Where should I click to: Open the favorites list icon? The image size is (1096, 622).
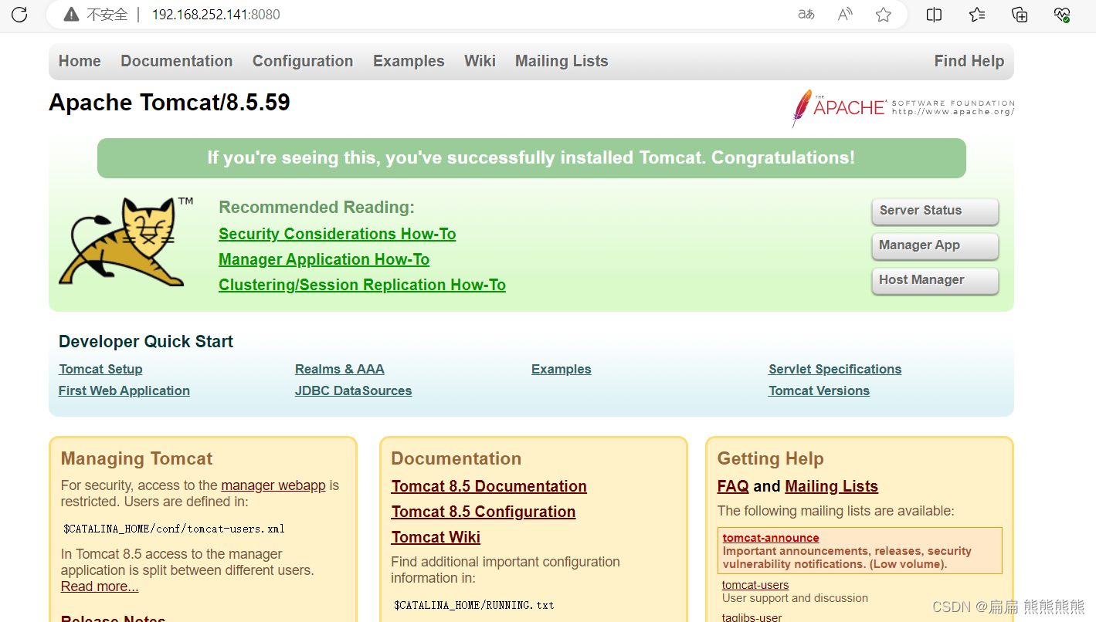[x=977, y=14]
